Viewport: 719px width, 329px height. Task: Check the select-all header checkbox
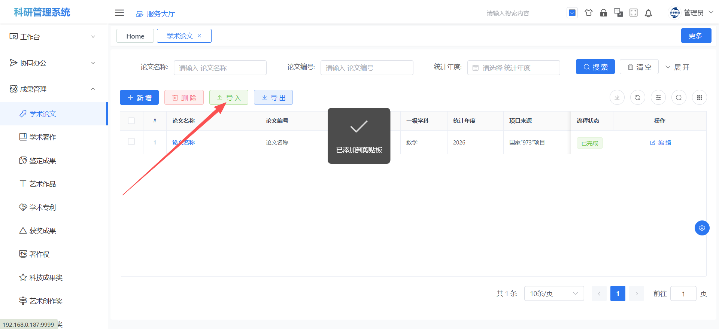tap(131, 121)
